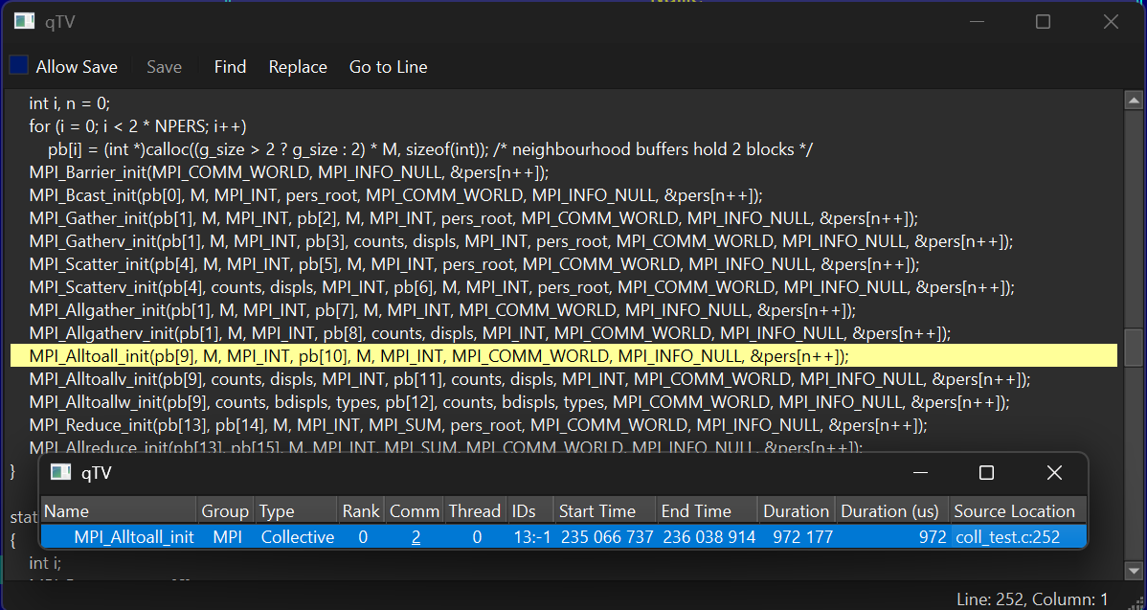Sort by the IDs column header
Image resolution: width=1147 pixels, height=610 pixels.
click(530, 511)
